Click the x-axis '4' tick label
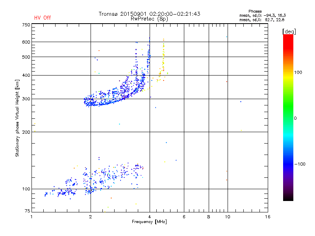This screenshot has width=315, height=236. click(x=150, y=217)
